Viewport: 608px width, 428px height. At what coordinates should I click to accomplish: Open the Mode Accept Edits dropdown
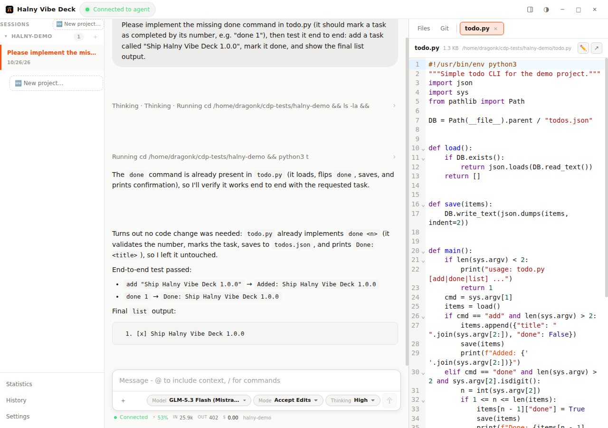pyautogui.click(x=288, y=400)
